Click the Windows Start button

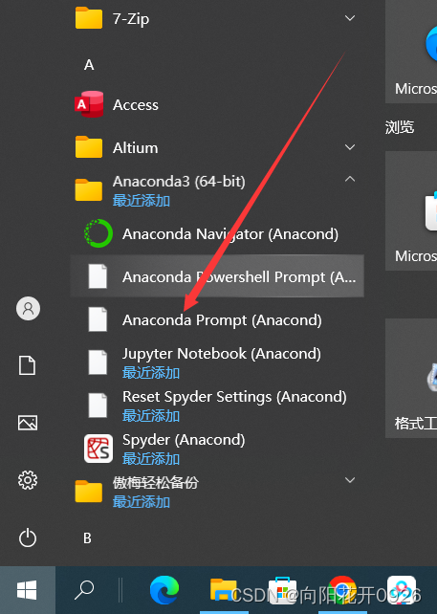27,590
